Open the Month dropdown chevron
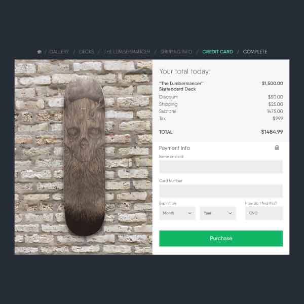The image size is (304, 304). (x=190, y=213)
